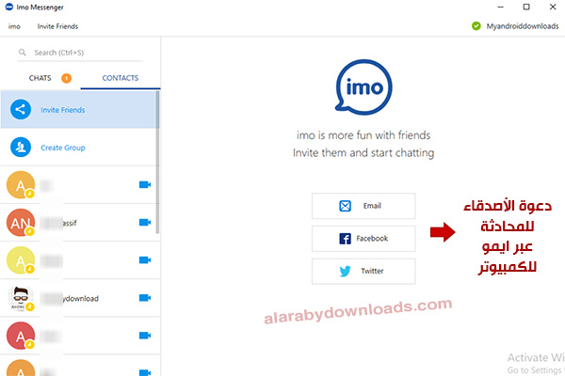The height and width of the screenshot is (376, 565).
Task: Click the green online status check icon
Action: click(476, 26)
